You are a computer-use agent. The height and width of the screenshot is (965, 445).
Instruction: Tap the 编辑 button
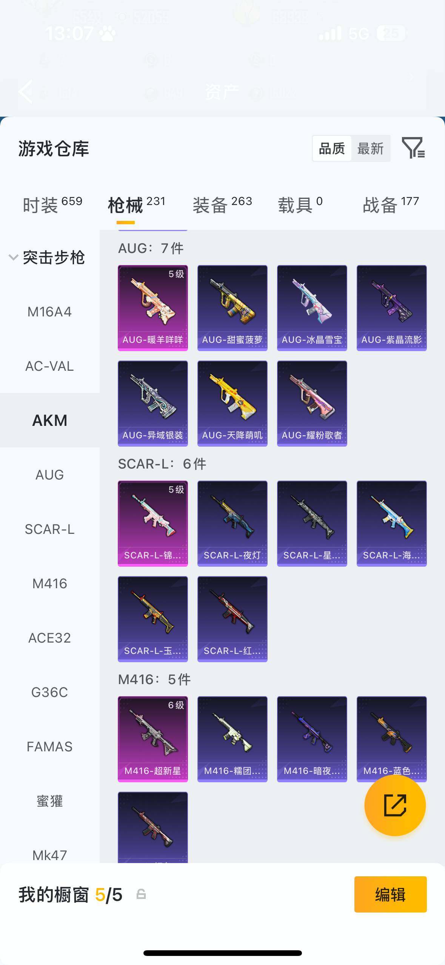tap(390, 894)
